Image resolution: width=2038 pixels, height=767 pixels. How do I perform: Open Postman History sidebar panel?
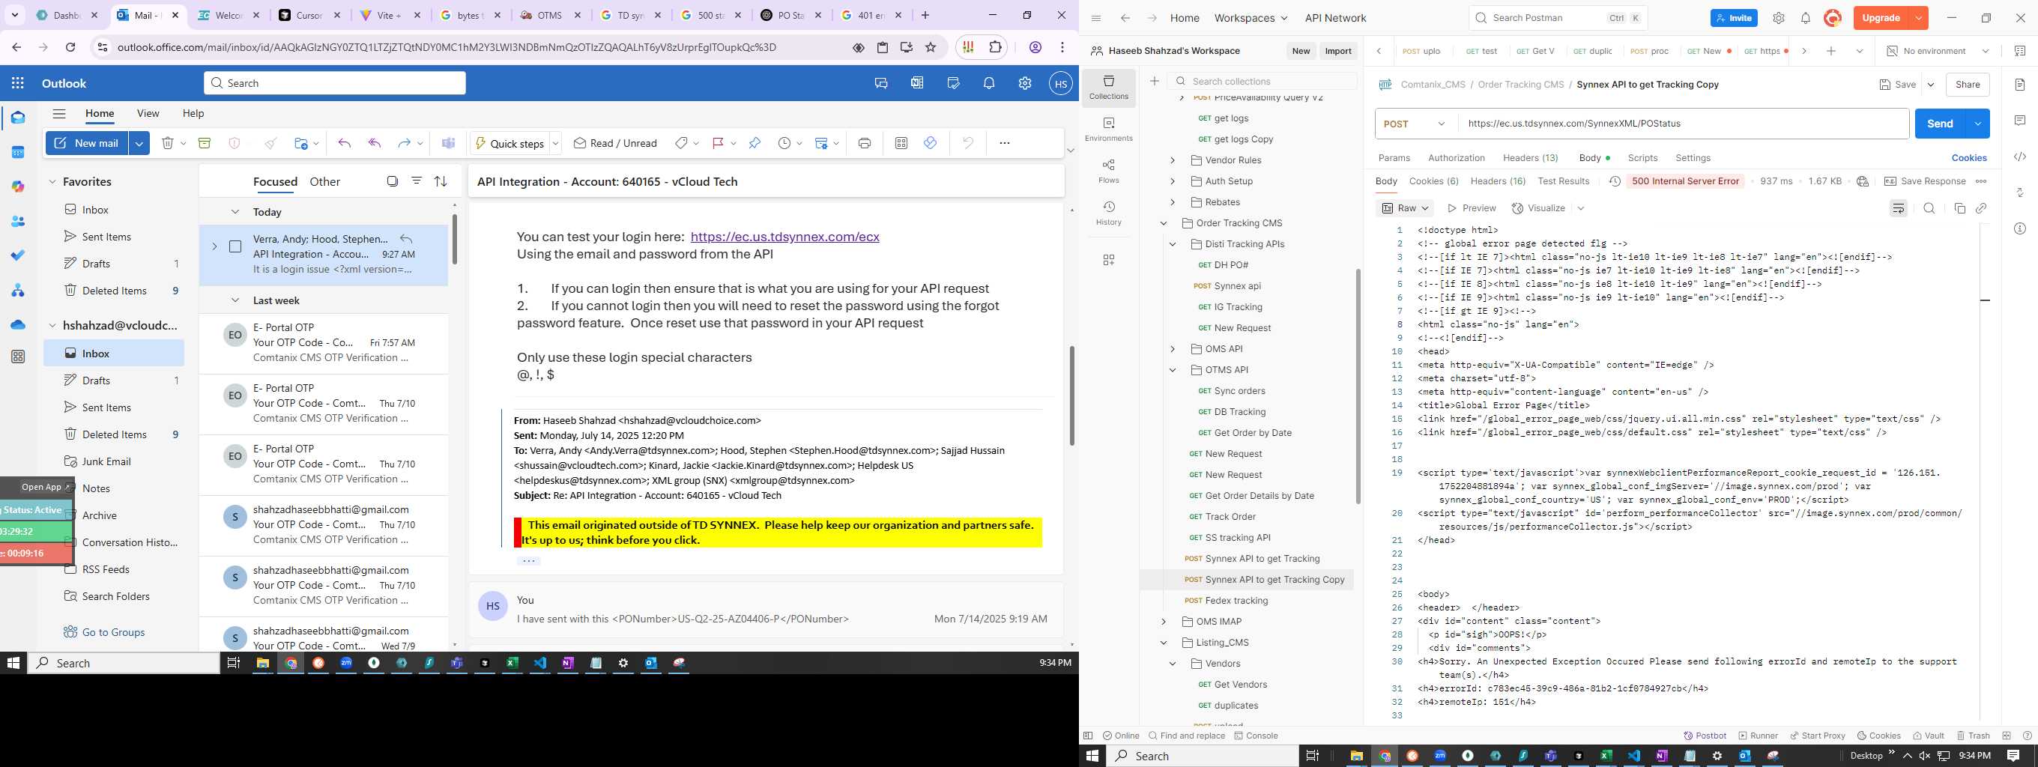pos(1108,213)
